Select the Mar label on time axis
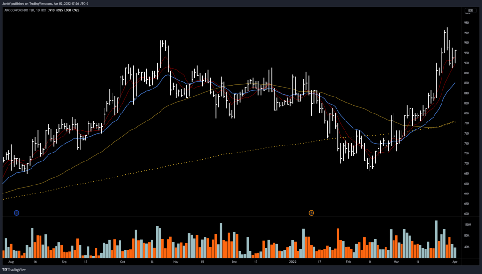This screenshot has height=274, width=482. [x=396, y=260]
